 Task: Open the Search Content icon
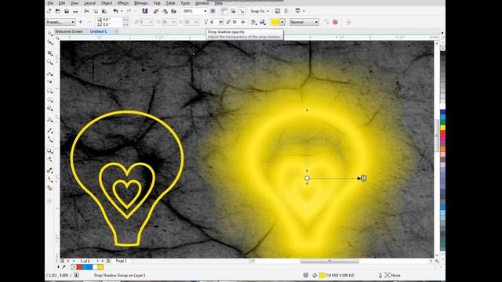[144, 11]
